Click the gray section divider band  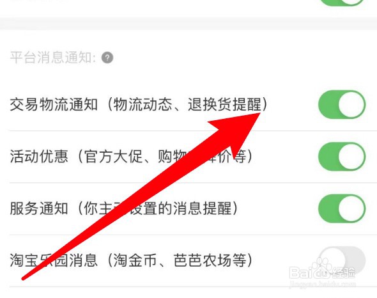tap(188, 24)
